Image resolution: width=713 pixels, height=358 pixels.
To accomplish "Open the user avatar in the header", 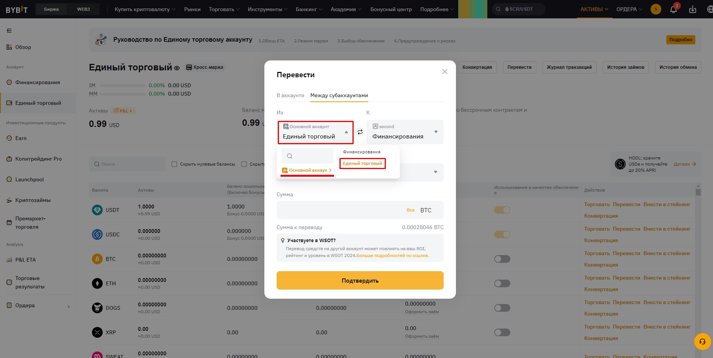I will tap(656, 9).
